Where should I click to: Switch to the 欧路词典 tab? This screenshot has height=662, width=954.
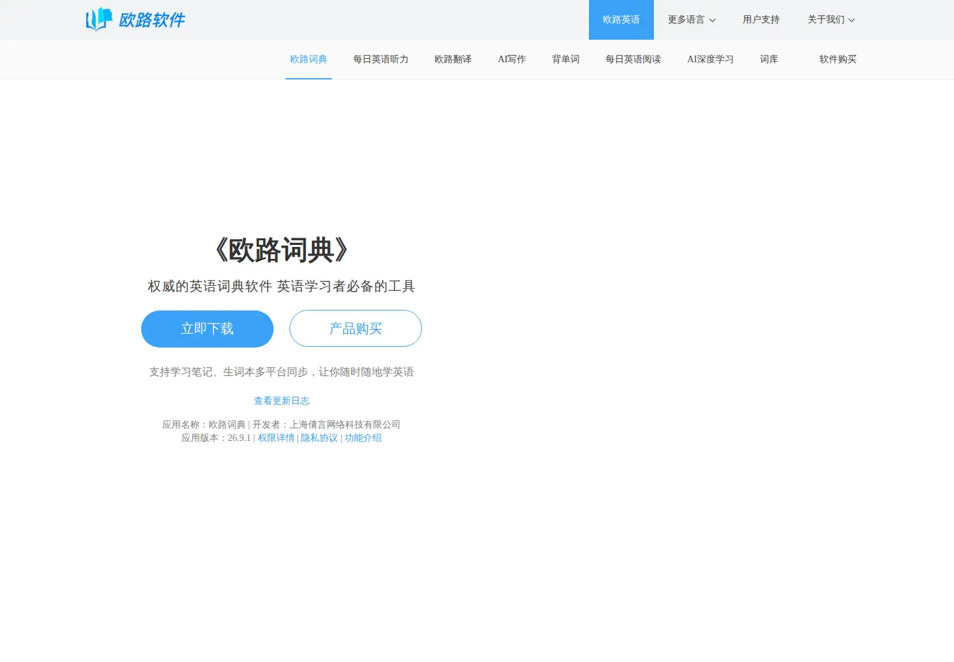(x=309, y=60)
